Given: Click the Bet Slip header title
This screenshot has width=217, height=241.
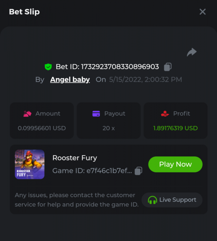Looking at the screenshot, I should (24, 12).
